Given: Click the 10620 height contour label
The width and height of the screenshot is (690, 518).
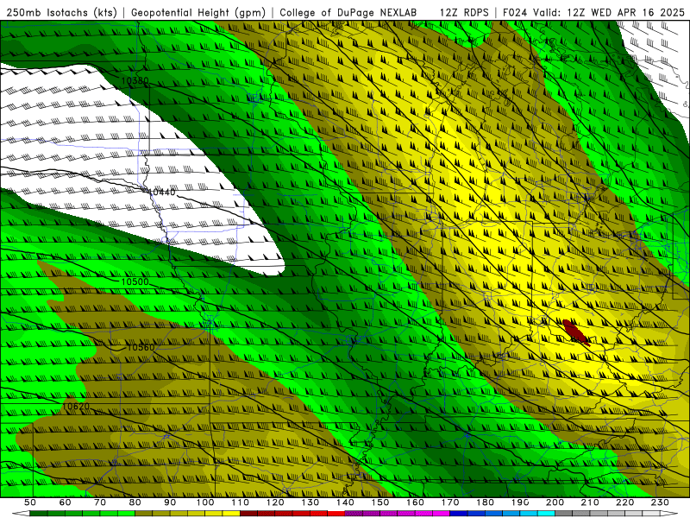Looking at the screenshot, I should [76, 406].
